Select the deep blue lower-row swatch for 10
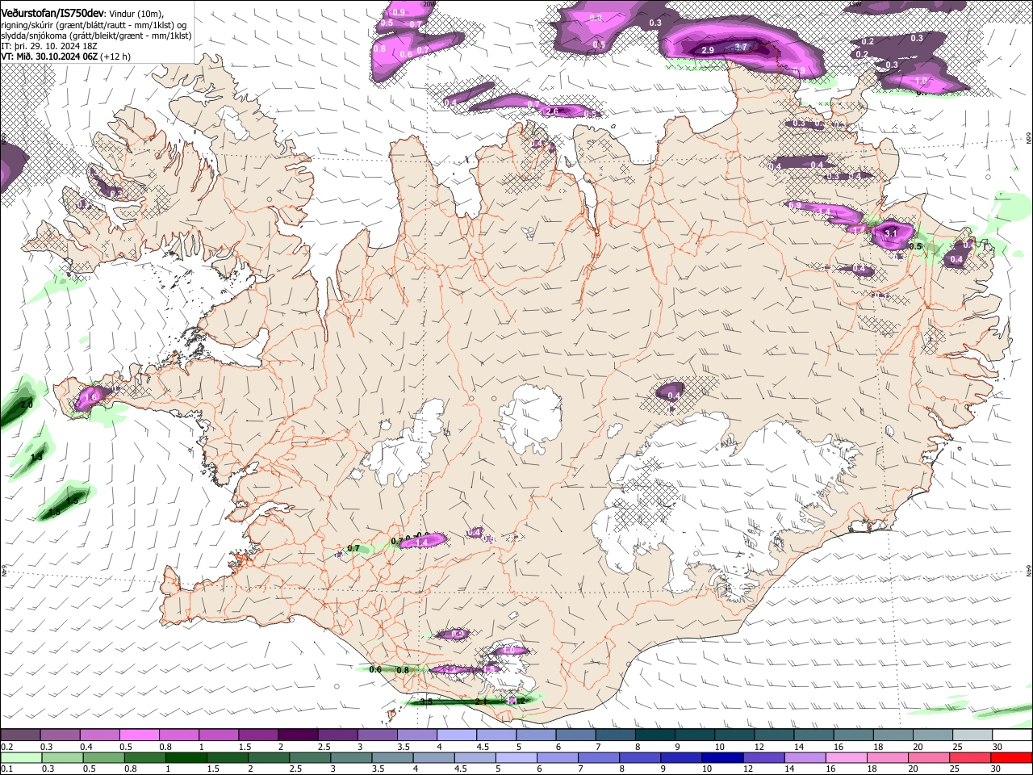The image size is (1033, 775). click(x=723, y=757)
